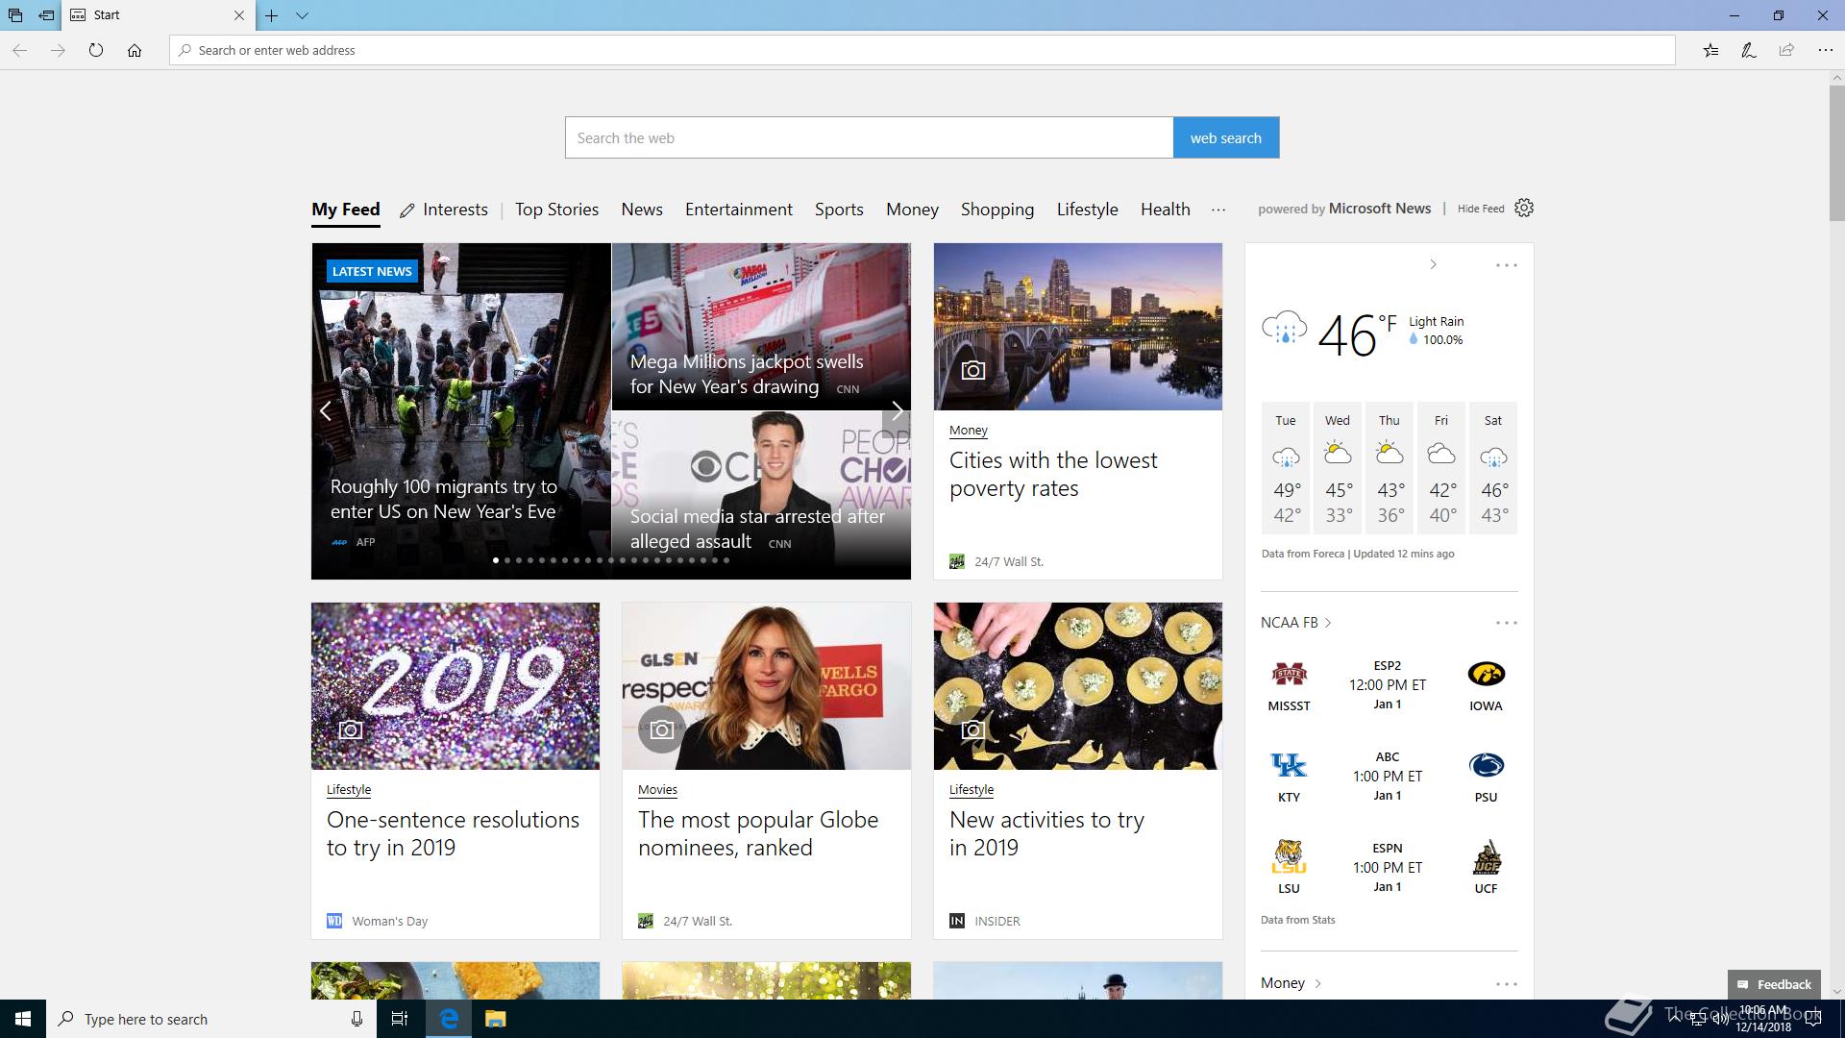Open File Explorer from taskbar
Image resolution: width=1845 pixels, height=1038 pixels.
(495, 1019)
